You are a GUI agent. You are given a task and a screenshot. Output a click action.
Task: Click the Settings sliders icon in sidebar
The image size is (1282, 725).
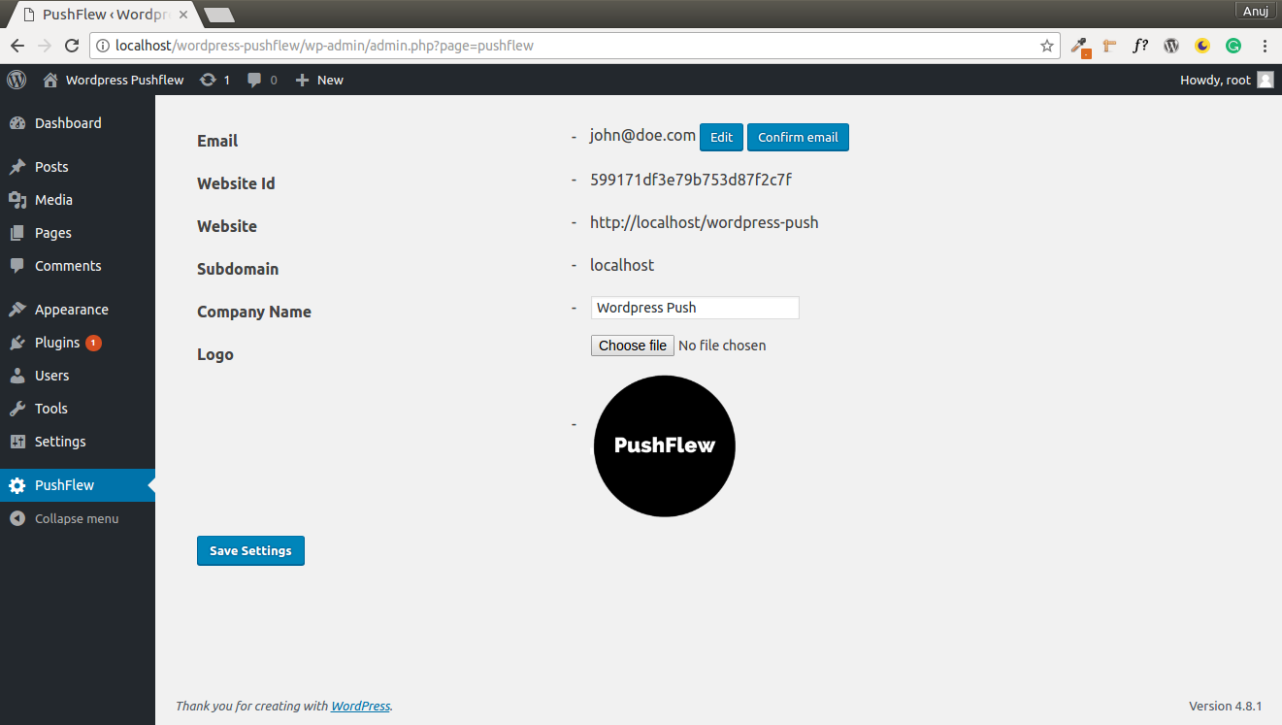coord(17,442)
